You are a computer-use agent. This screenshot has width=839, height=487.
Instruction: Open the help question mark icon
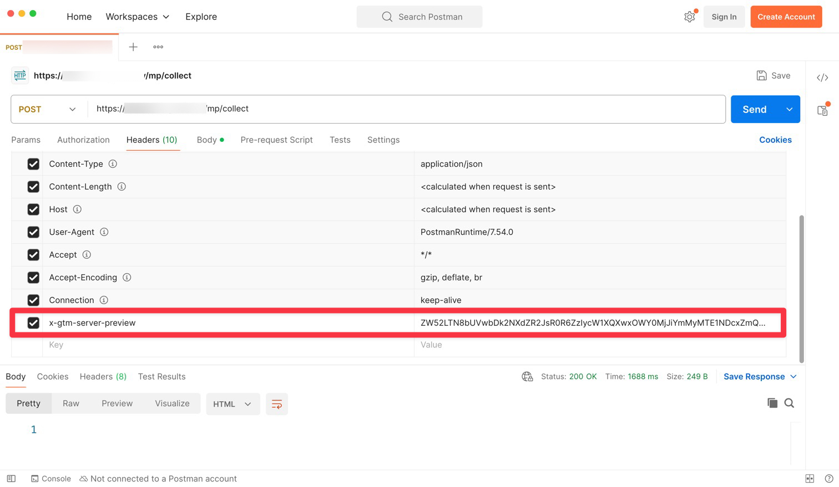point(828,479)
